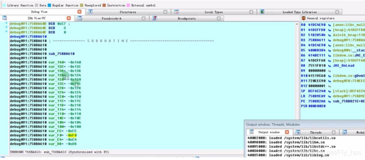This screenshot has height=160, width=365.
Task: Switch to the Debug View tab
Action: tap(39, 12)
